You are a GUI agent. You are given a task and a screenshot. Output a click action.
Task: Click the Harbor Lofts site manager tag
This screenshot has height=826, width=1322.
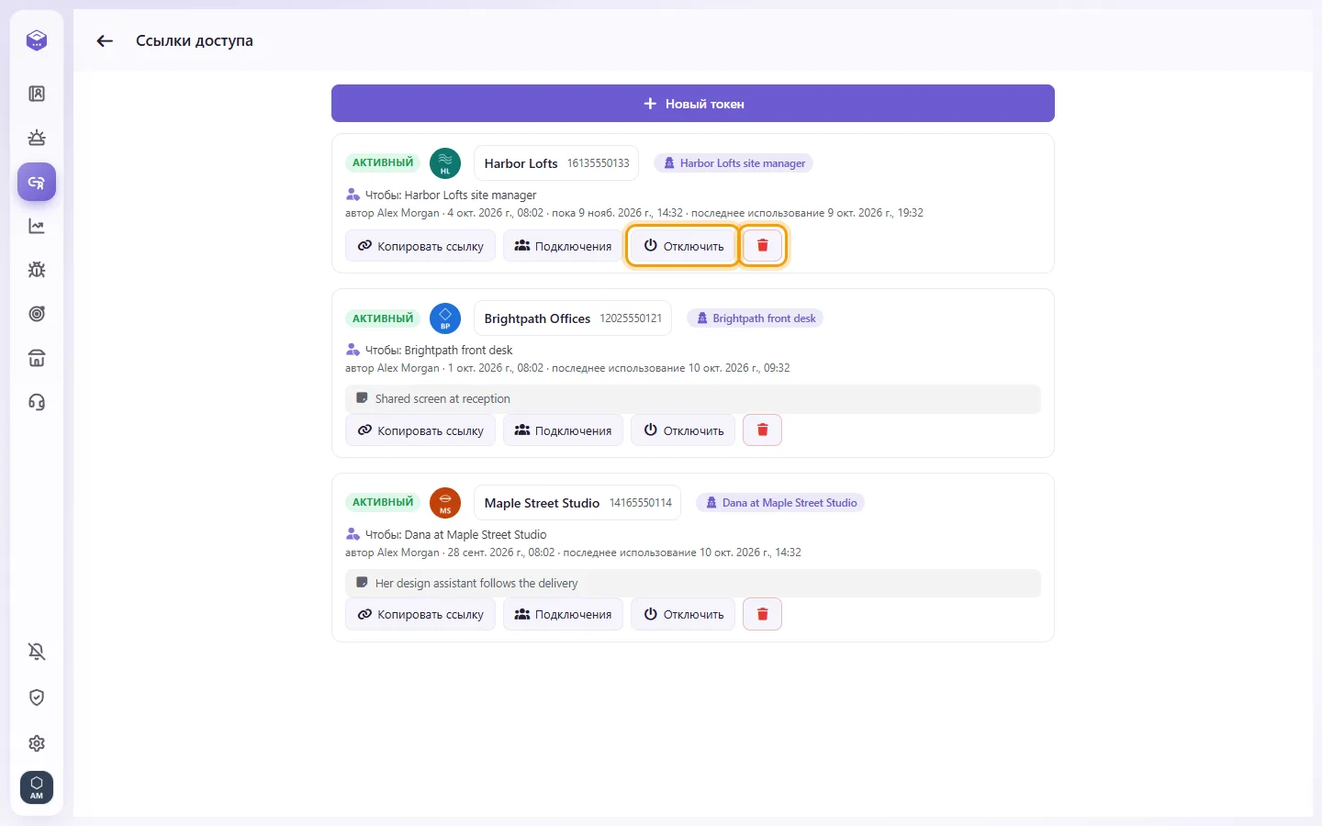coord(734,163)
